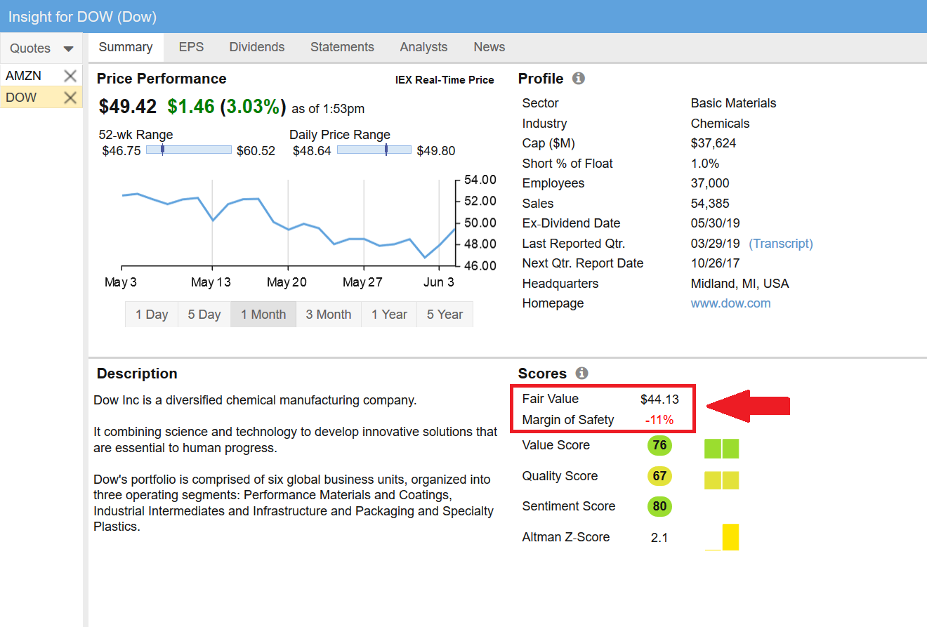The height and width of the screenshot is (627, 927).
Task: Switch chart to 3 Month range
Action: coord(328,315)
